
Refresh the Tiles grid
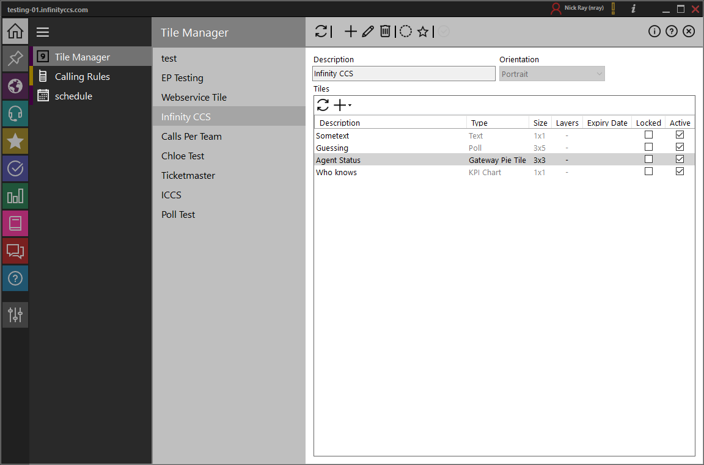323,105
